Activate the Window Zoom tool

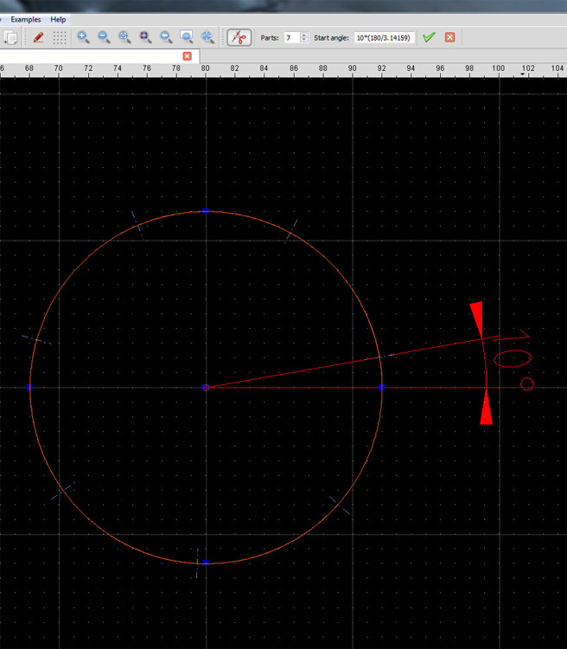tap(187, 37)
